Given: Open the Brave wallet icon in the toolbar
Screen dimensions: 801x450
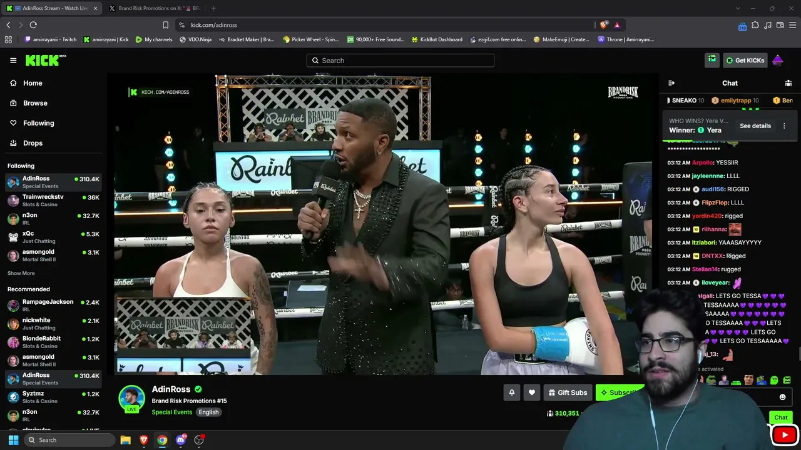Looking at the screenshot, I should click(x=780, y=25).
